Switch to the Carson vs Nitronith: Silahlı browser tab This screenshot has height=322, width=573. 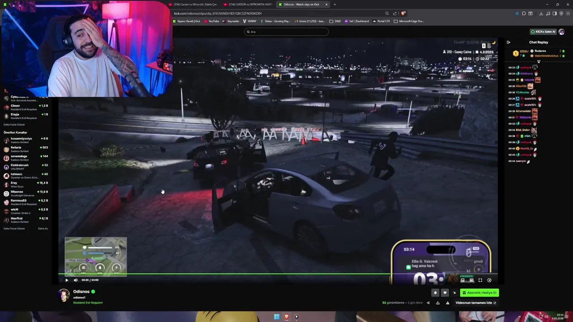click(x=193, y=4)
